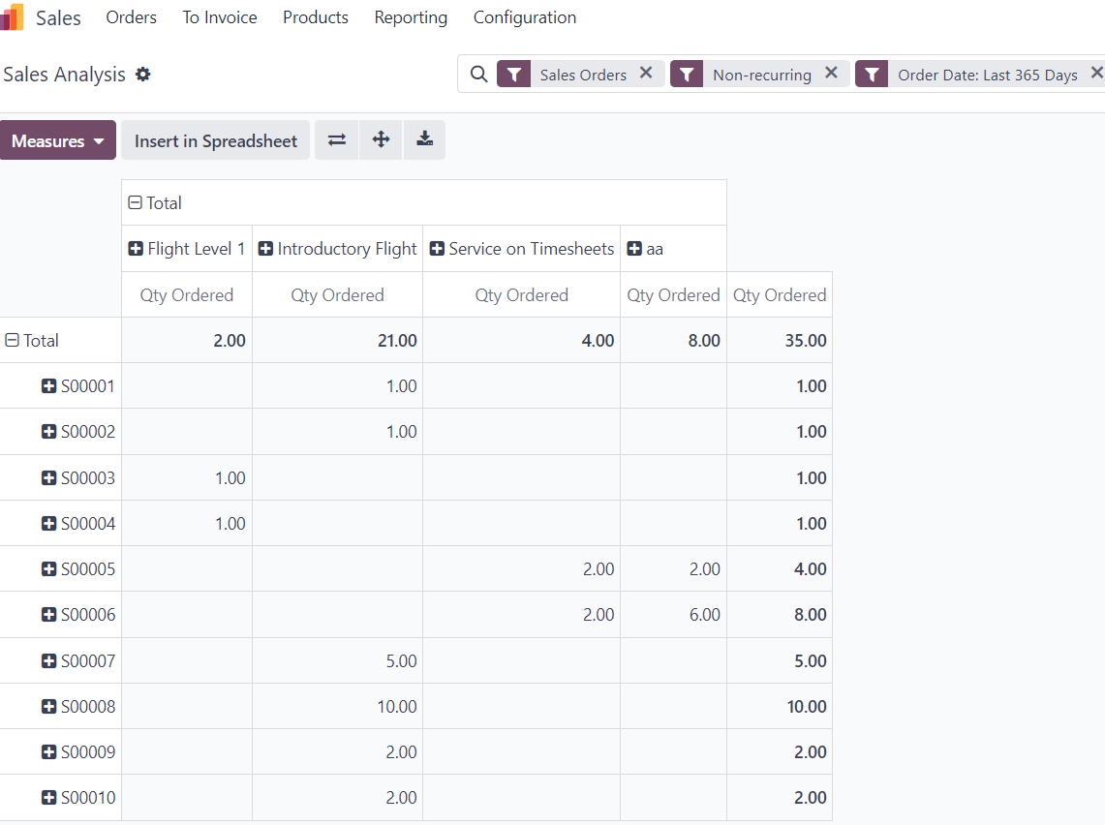This screenshot has width=1105, height=825.
Task: Remove the Sales Orders filter
Action: point(646,73)
